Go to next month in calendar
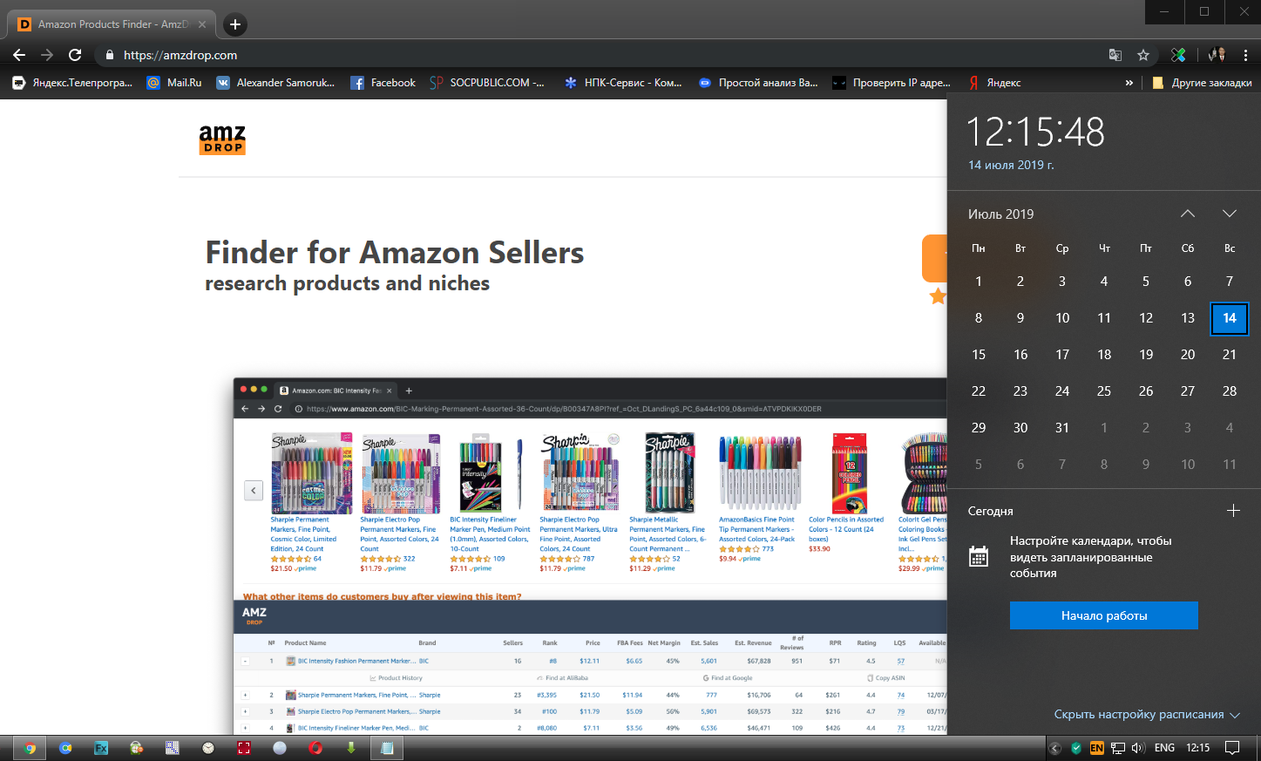1261x761 pixels. coord(1230,214)
